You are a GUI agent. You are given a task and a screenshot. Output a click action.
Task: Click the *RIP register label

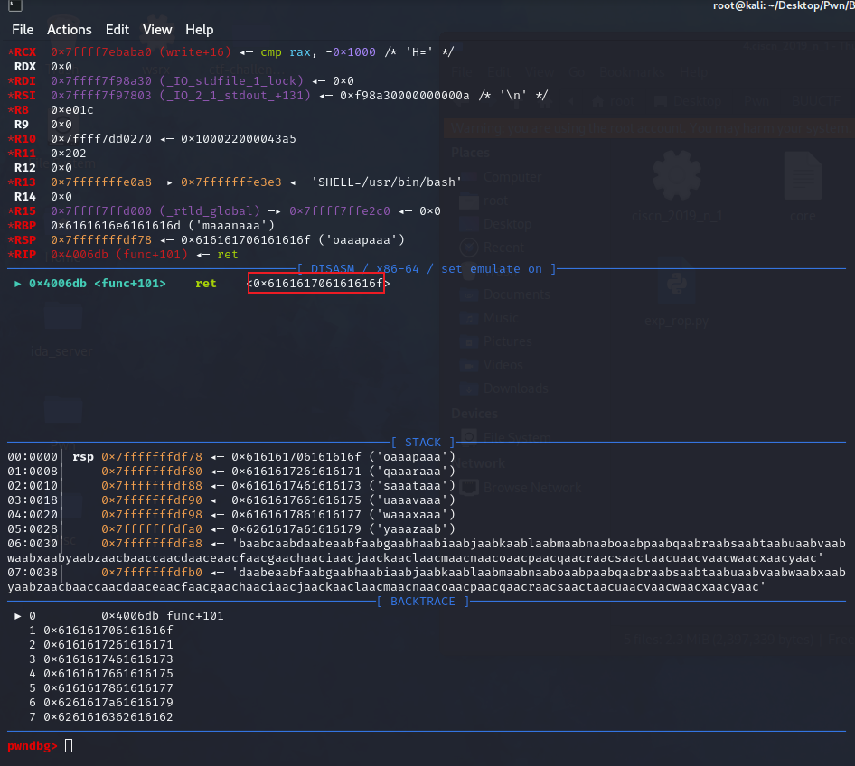click(22, 255)
